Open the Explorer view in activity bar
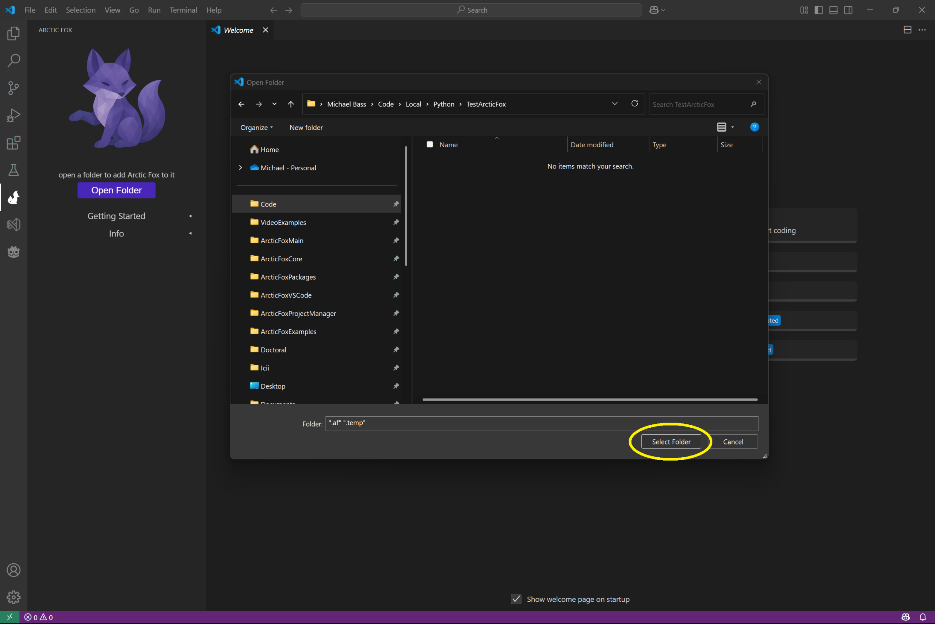The height and width of the screenshot is (624, 935). click(14, 33)
